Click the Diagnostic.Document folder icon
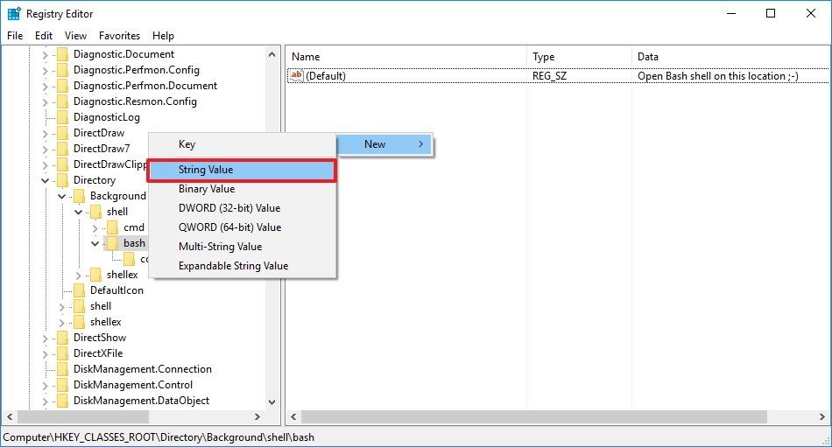The height and width of the screenshot is (447, 832). (62, 54)
